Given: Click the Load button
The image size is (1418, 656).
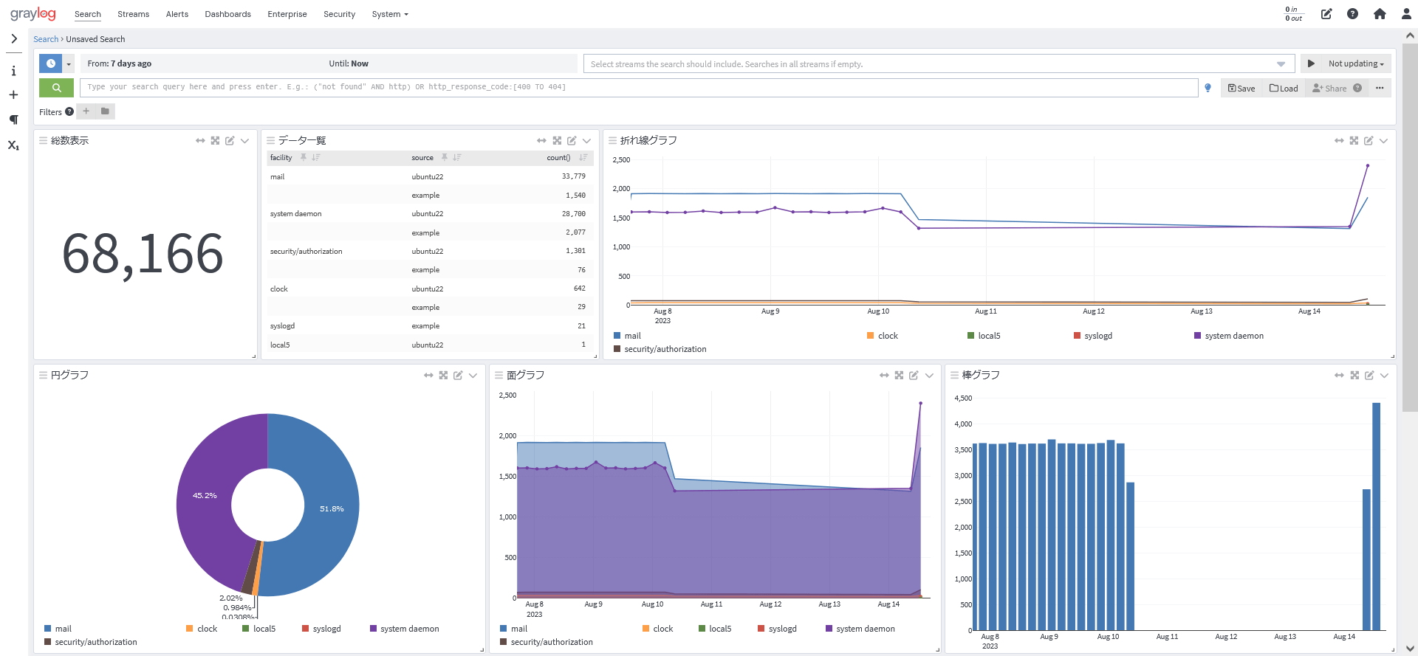Looking at the screenshot, I should [1284, 89].
